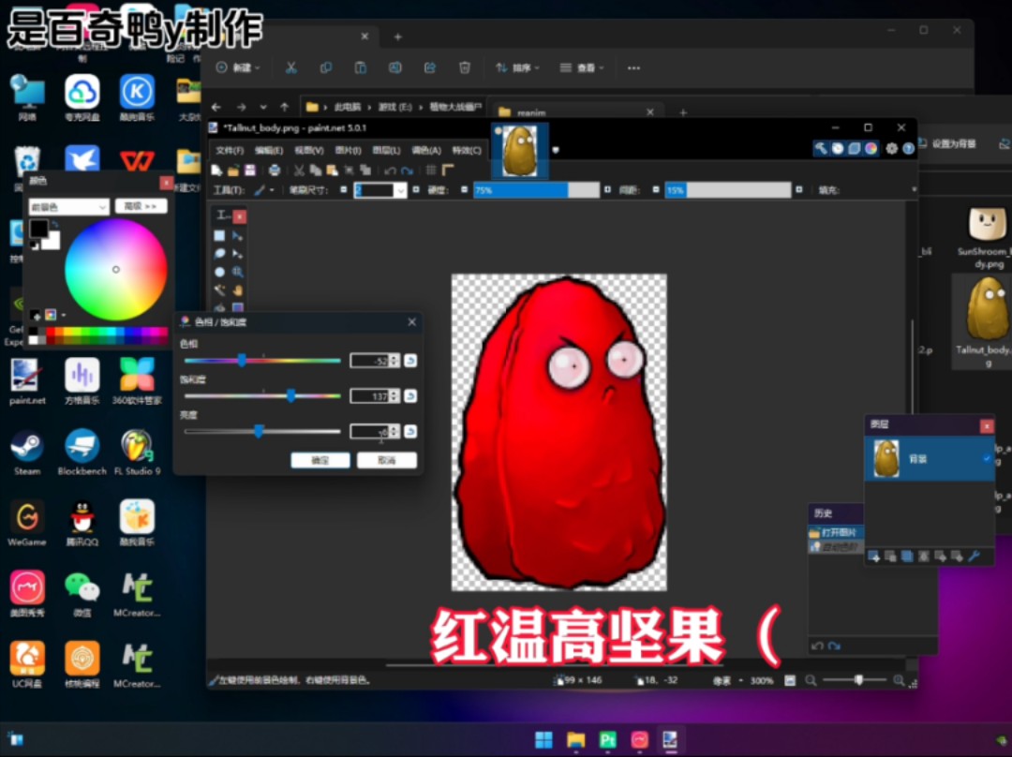Toggle the History window clock button
Screen dimensions: 1012x757
click(x=838, y=149)
